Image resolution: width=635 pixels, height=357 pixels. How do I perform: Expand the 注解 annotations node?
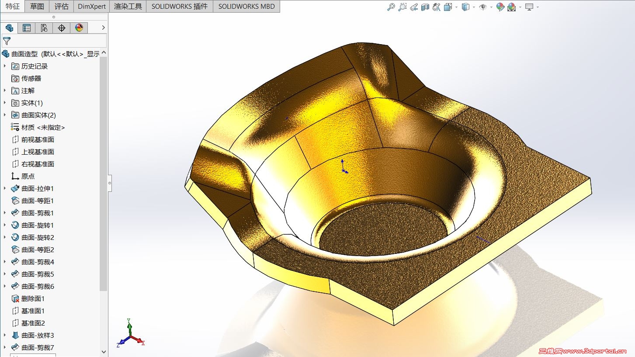pos(5,90)
